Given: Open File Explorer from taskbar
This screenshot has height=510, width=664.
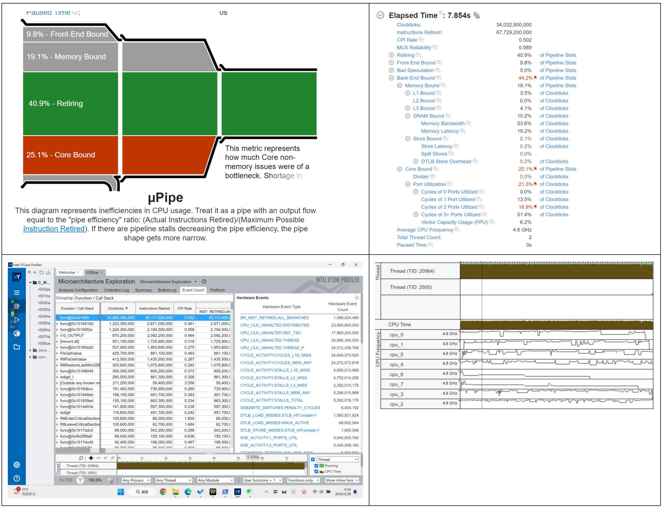Looking at the screenshot, I should tap(176, 492).
